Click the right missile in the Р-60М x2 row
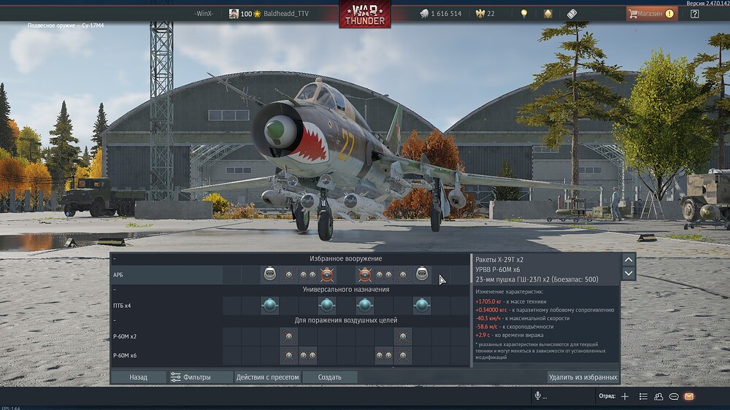730x410 pixels. 403,336
